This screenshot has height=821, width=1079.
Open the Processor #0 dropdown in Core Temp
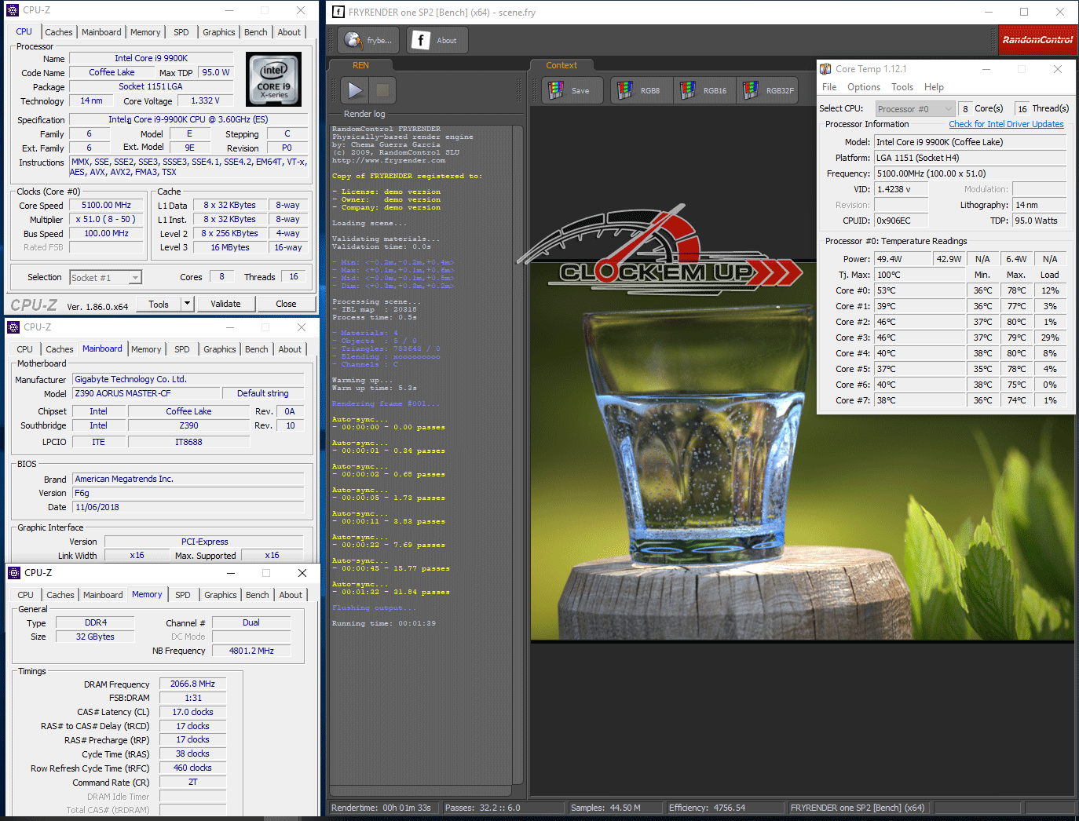[915, 109]
